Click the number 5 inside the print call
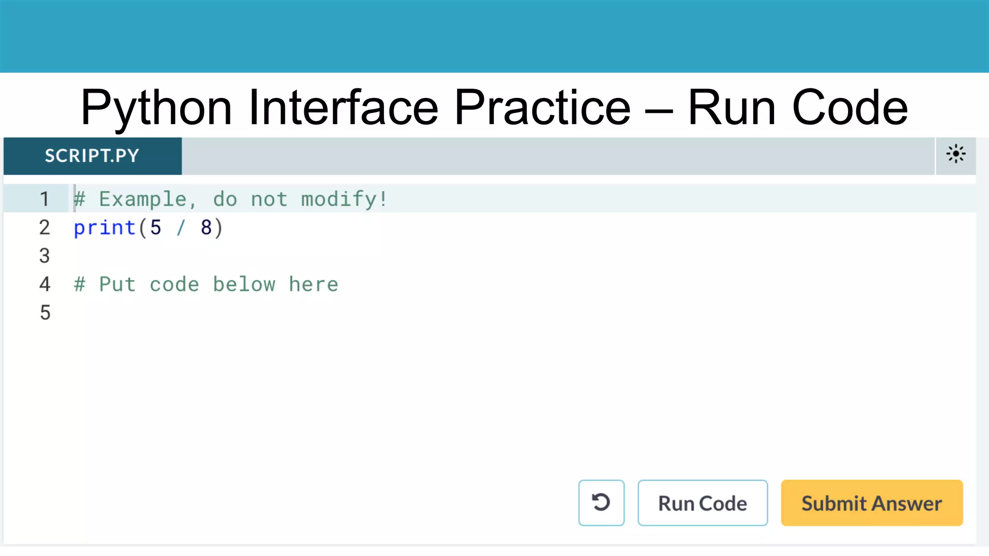 click(155, 227)
